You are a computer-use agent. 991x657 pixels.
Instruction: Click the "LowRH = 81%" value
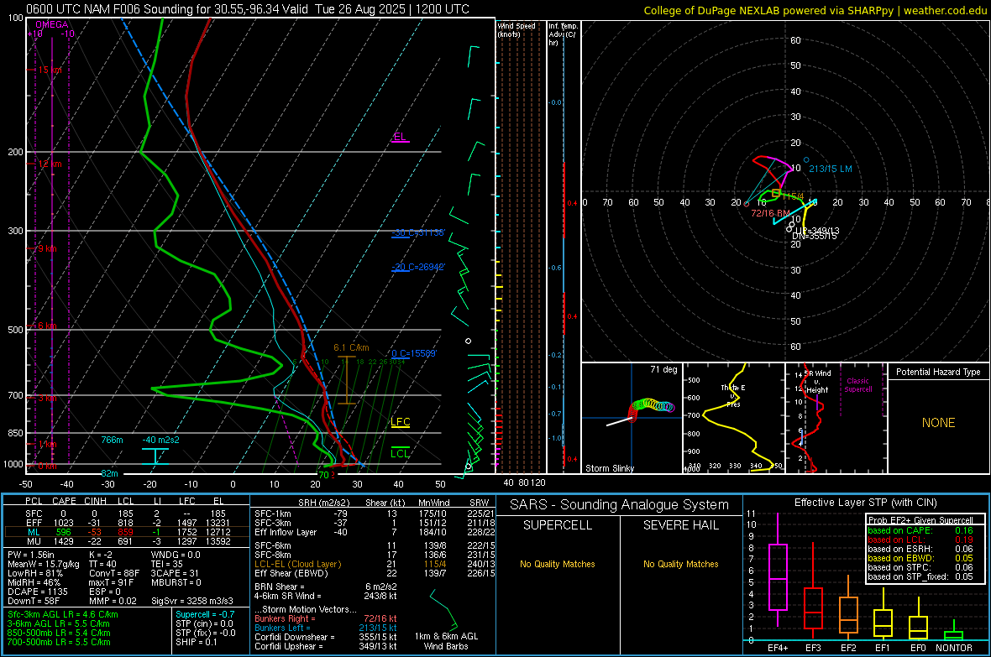tap(34, 574)
